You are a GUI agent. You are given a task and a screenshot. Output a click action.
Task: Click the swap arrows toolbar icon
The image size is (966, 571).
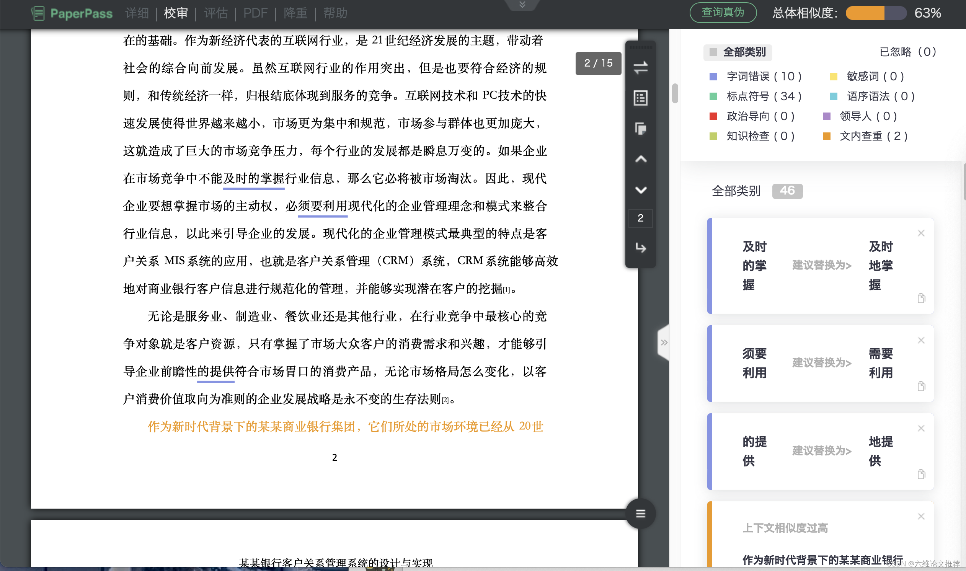tap(640, 68)
